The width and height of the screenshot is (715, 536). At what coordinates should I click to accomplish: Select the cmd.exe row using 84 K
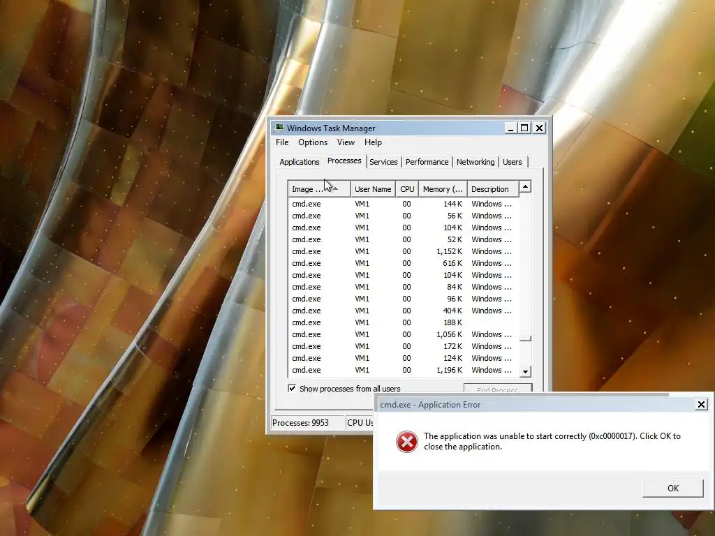[x=403, y=287]
